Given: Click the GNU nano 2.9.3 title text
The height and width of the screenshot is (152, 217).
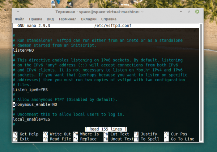Looking at the screenshot, I should pyautogui.click(x=34, y=26).
